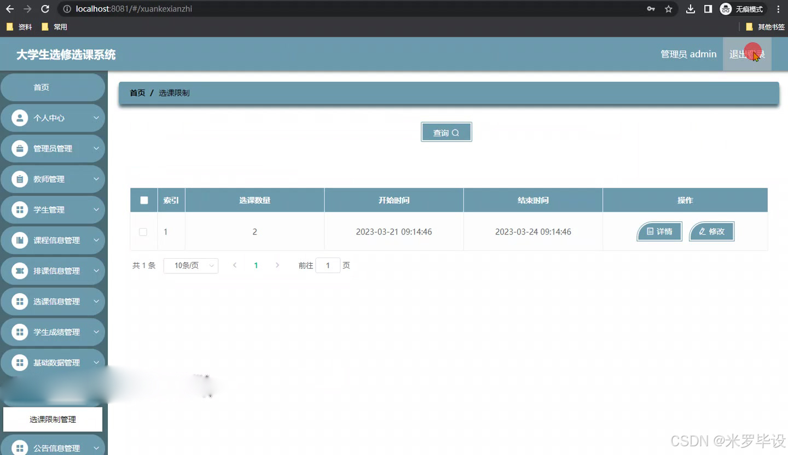Tick the checkbox for row 1
The width and height of the screenshot is (788, 455).
[143, 232]
